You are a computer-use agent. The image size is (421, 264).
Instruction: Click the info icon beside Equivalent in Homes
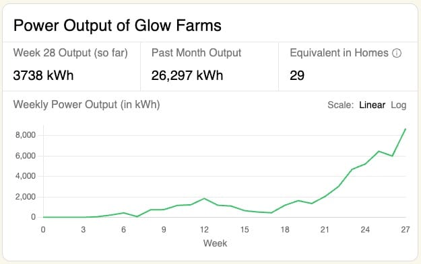(x=397, y=53)
